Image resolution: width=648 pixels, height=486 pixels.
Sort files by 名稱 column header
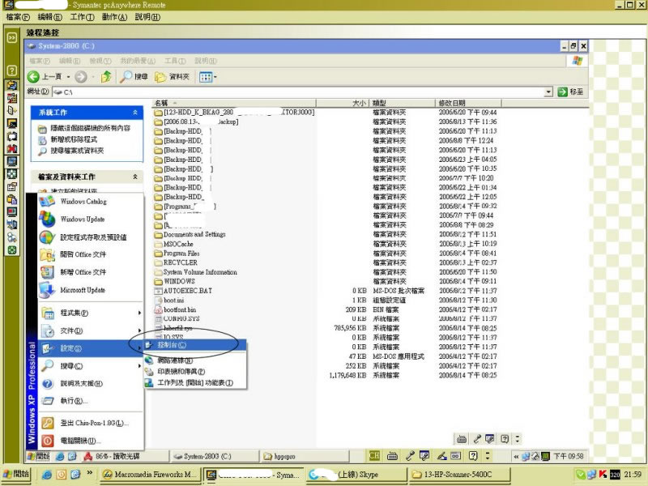tap(234, 103)
